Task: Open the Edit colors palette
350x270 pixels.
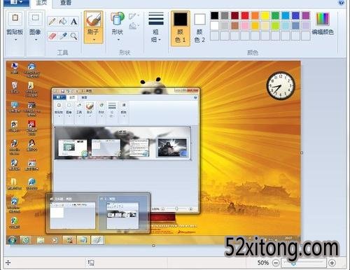Action: [x=323, y=24]
